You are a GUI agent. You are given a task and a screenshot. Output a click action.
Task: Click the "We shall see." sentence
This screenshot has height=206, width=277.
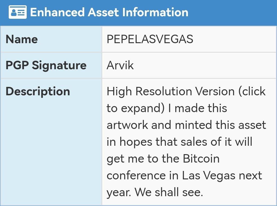pos(169,192)
